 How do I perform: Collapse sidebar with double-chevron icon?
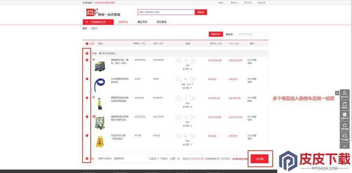pos(337,93)
